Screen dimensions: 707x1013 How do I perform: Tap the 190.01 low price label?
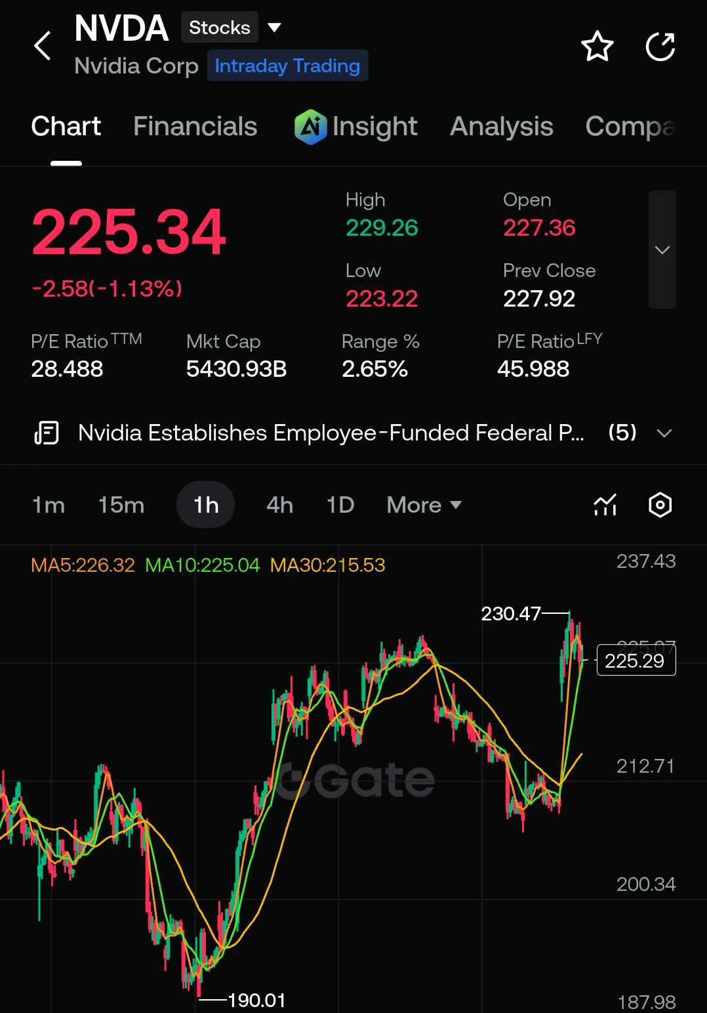click(x=256, y=1001)
